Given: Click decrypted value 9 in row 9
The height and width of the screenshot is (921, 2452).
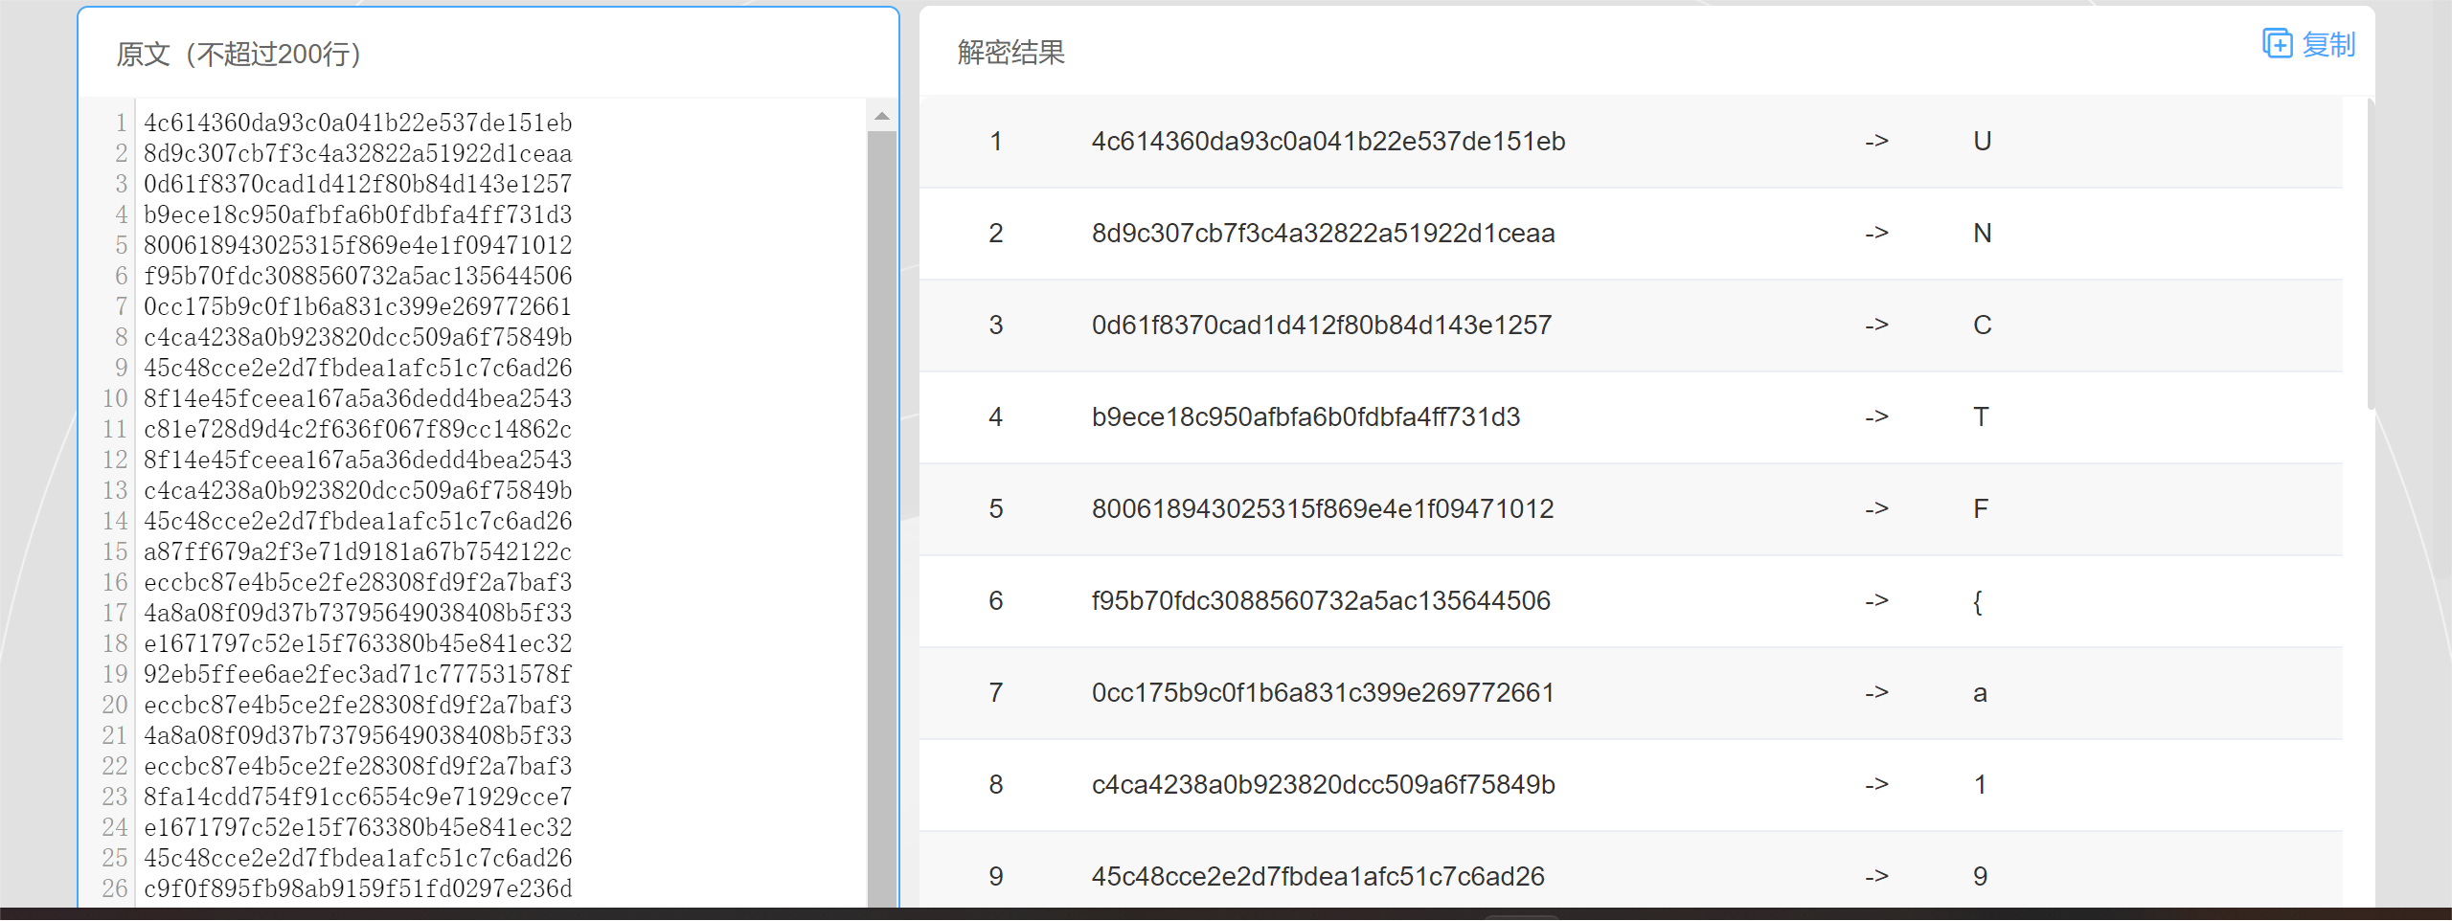Looking at the screenshot, I should pyautogui.click(x=1980, y=877).
